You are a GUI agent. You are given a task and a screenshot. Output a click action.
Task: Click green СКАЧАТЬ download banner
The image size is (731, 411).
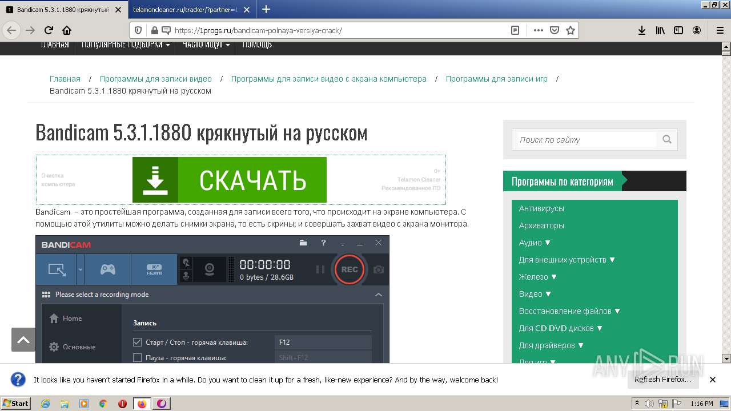tap(230, 180)
